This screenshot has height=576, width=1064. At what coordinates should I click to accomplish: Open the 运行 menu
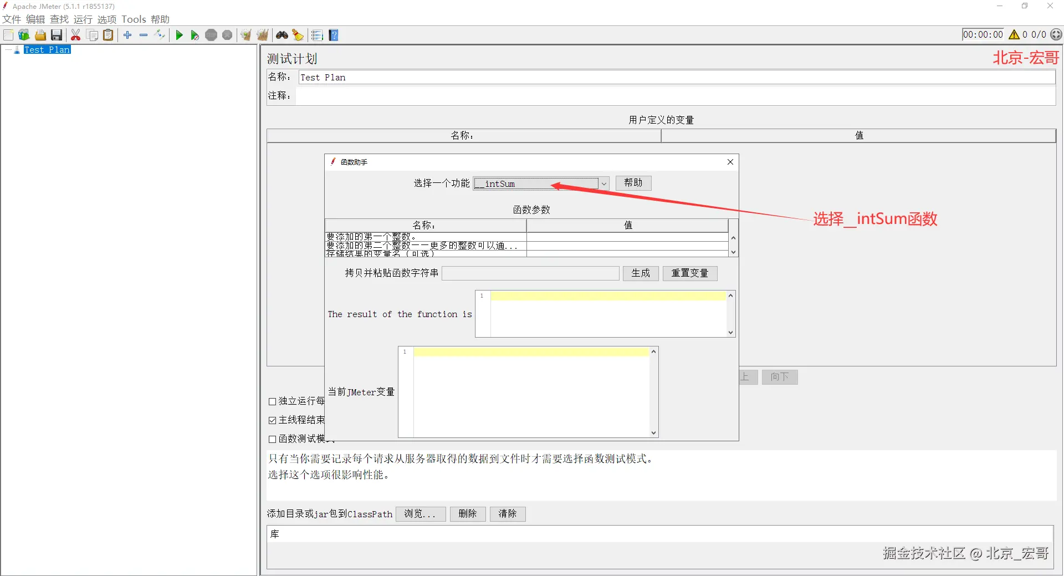tap(83, 19)
